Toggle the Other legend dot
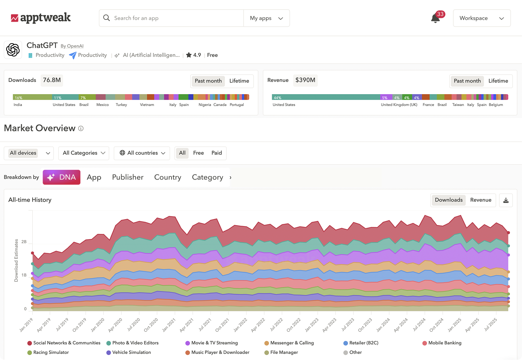Screen dimensions: 522x360 [346, 353]
